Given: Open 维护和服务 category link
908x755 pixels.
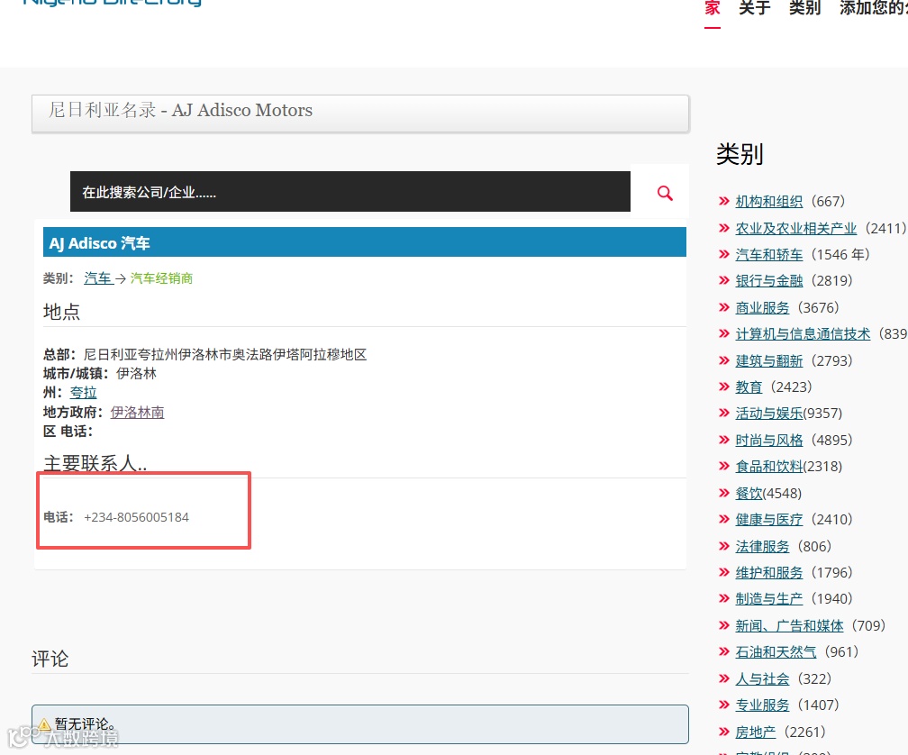Looking at the screenshot, I should click(x=769, y=573).
